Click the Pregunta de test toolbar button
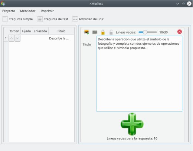The image size is (193, 151). tap(53, 19)
